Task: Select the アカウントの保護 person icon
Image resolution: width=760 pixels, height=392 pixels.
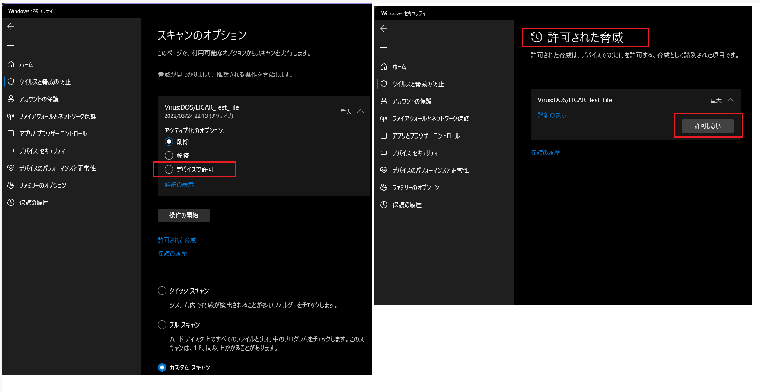Action: pos(11,99)
